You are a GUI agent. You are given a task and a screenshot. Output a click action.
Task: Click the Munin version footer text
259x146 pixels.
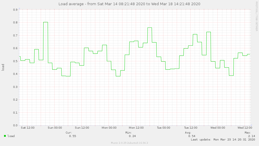[x=129, y=143]
